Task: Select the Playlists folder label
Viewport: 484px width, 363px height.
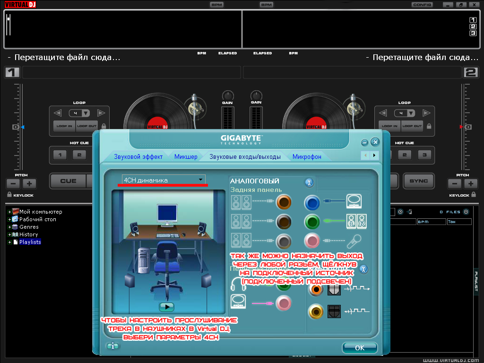Action: click(x=30, y=242)
